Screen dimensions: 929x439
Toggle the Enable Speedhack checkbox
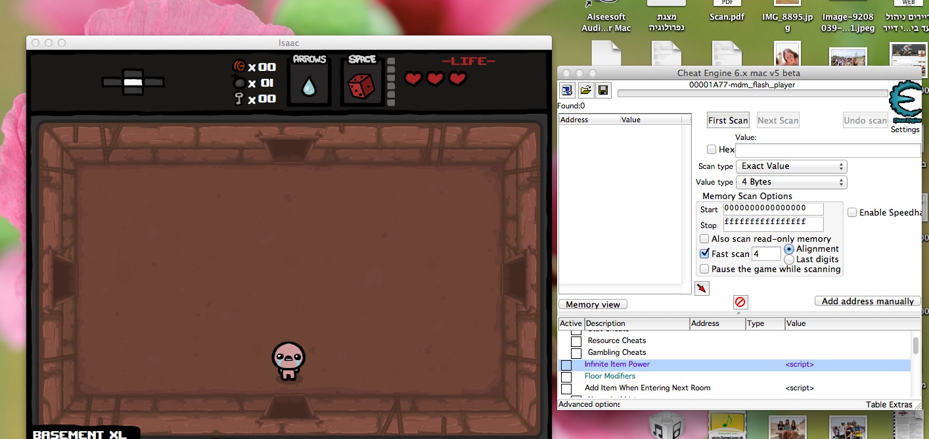point(852,212)
